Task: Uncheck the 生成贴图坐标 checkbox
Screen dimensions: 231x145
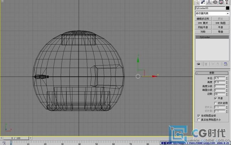Action: pyautogui.click(x=199, y=116)
